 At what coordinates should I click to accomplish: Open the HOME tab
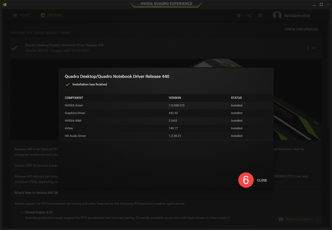tap(22, 15)
